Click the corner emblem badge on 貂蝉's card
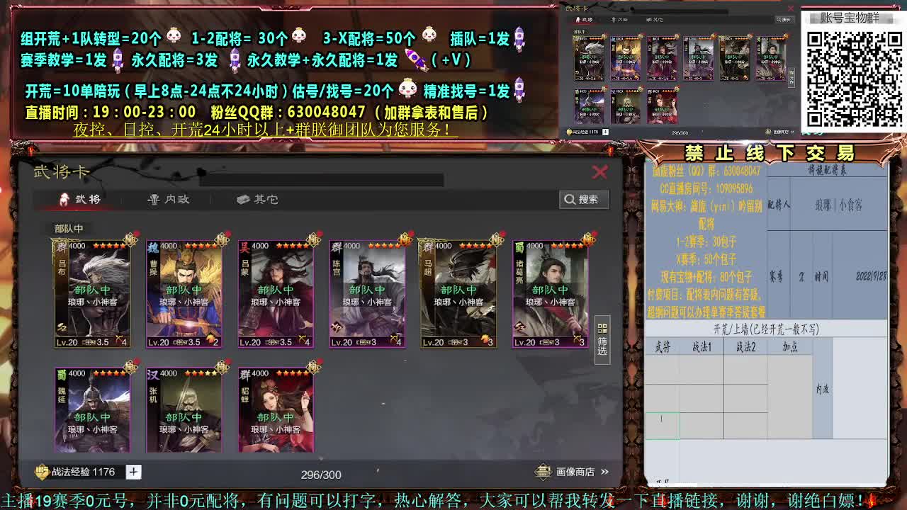The height and width of the screenshot is (510, 907). pos(313,366)
